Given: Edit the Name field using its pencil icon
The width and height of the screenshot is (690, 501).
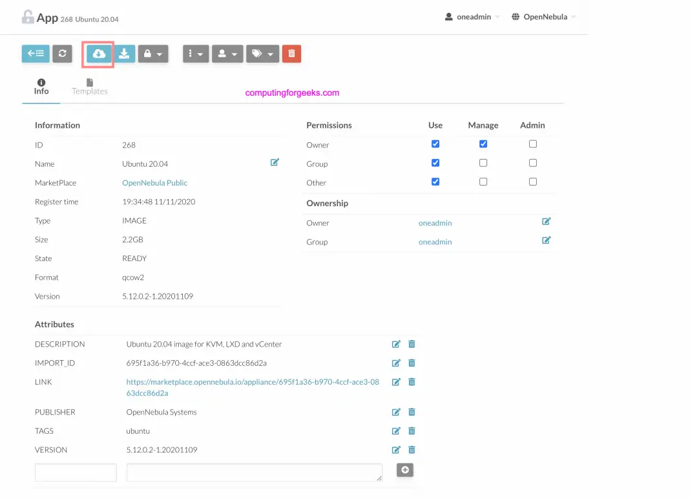Looking at the screenshot, I should click(274, 162).
